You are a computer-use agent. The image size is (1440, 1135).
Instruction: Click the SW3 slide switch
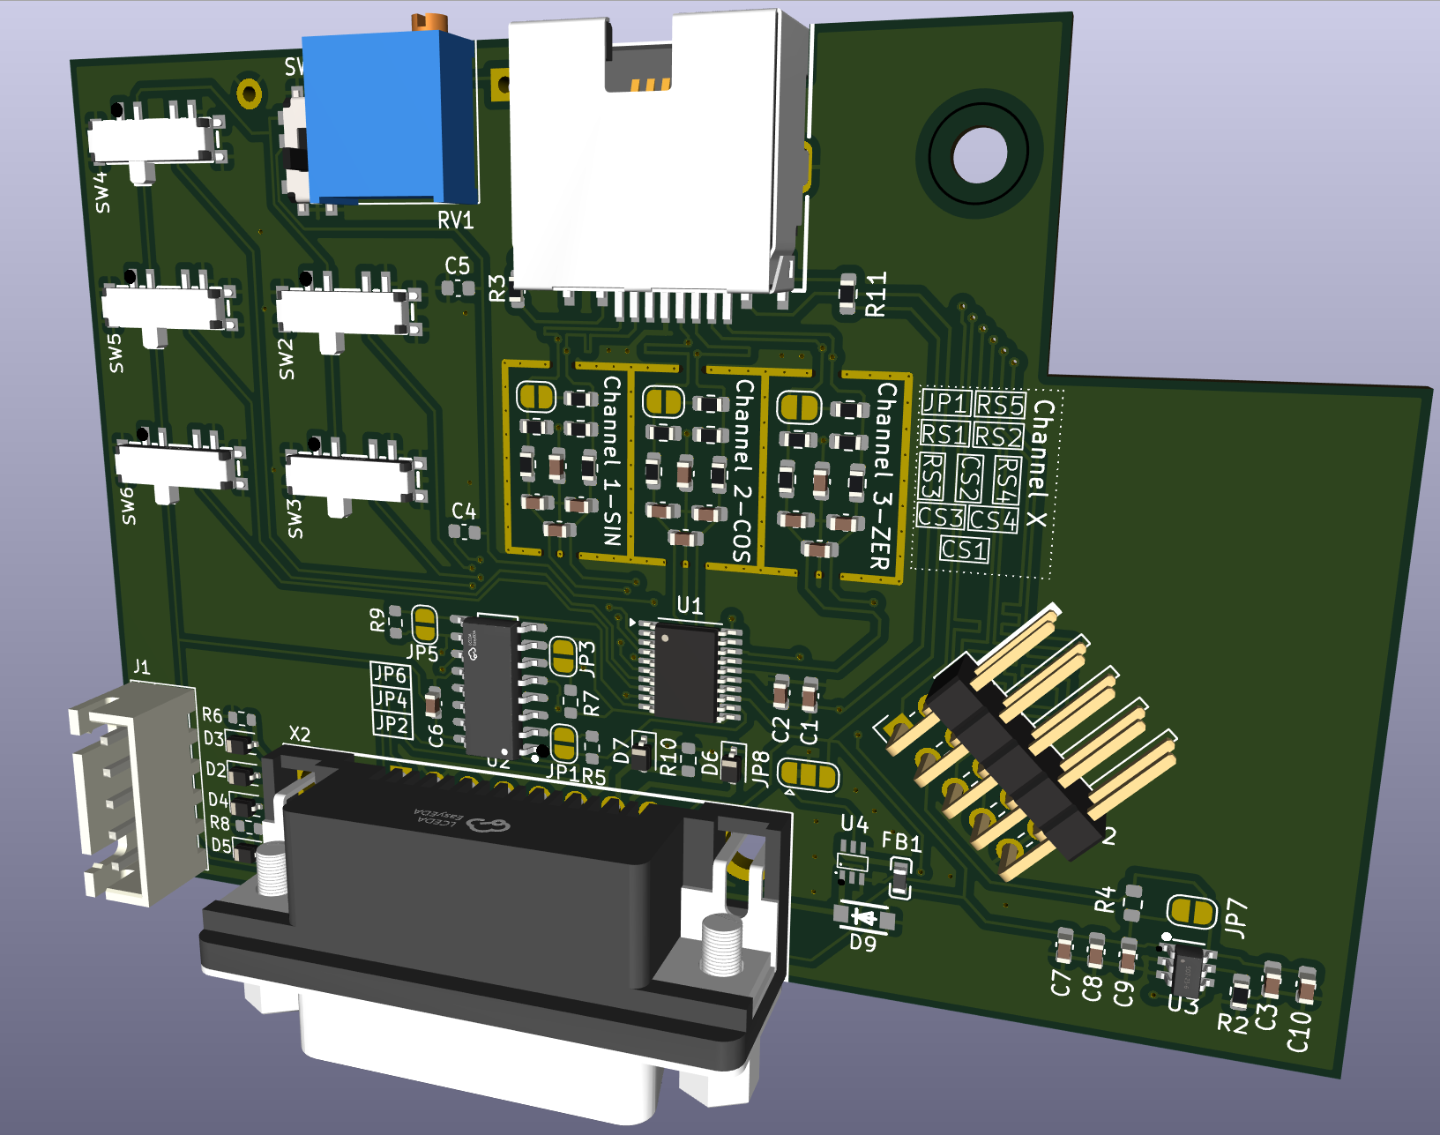click(x=347, y=477)
